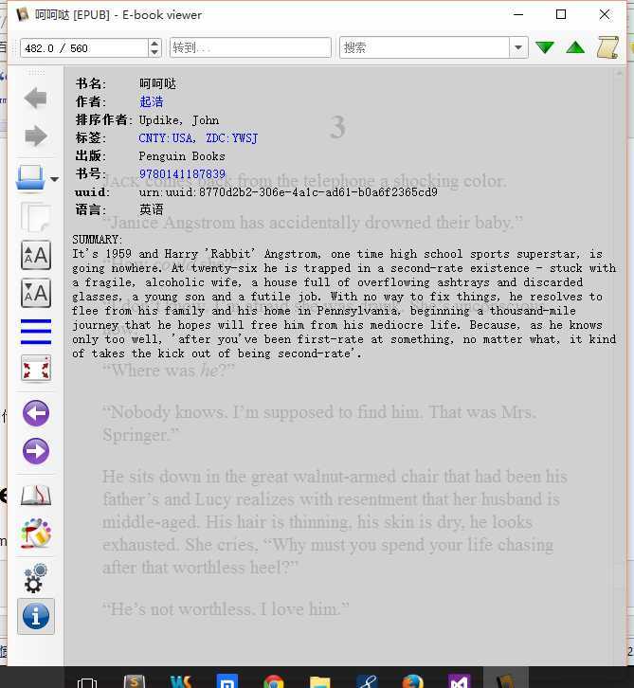Expand the recent books arrow beside Open ebook
The image size is (634, 688).
pyautogui.click(x=54, y=179)
